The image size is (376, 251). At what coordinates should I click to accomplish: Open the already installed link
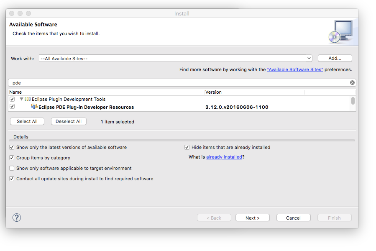tap(224, 157)
